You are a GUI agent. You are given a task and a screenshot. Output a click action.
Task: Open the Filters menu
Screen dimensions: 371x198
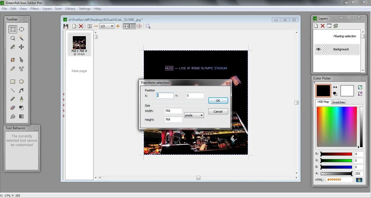34,9
